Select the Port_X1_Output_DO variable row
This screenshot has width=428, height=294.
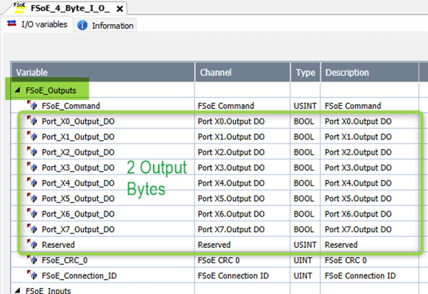[x=78, y=137]
